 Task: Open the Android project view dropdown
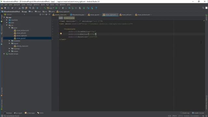tap(15, 14)
